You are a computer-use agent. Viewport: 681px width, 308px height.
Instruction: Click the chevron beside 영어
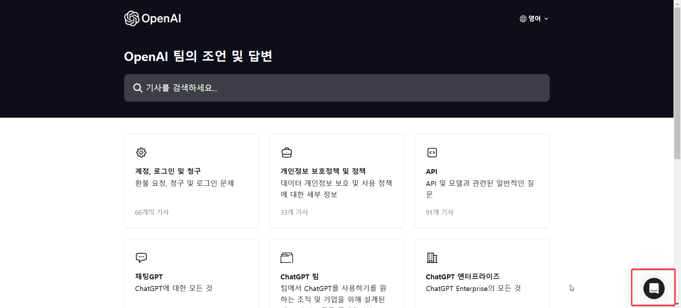tap(546, 19)
